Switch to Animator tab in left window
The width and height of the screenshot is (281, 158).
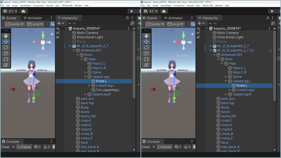click(33, 18)
